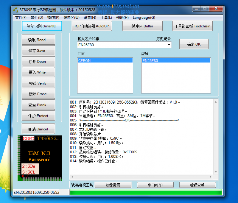Click the 保护 Protect button

[38, 116]
